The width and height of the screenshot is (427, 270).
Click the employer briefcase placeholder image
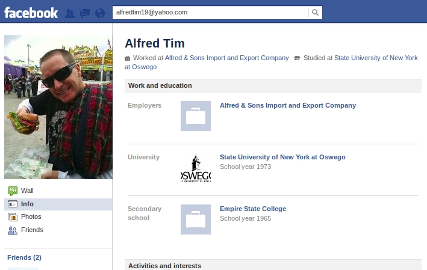196,116
